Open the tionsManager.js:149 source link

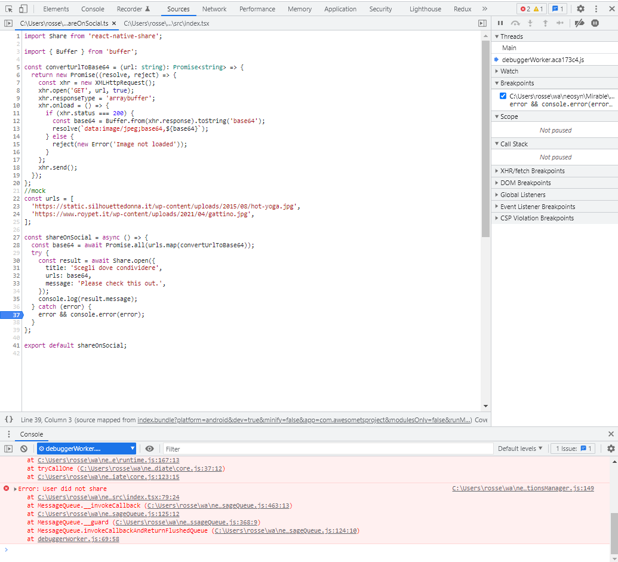pos(522,489)
